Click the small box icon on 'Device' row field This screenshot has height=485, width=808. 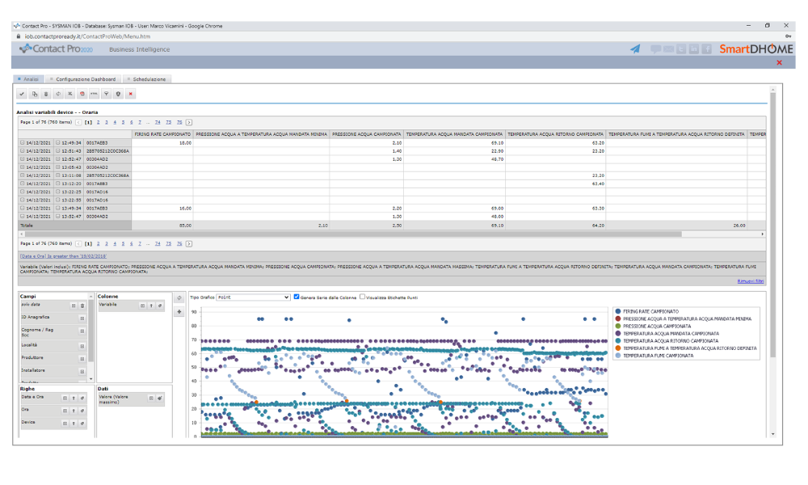tap(65, 423)
